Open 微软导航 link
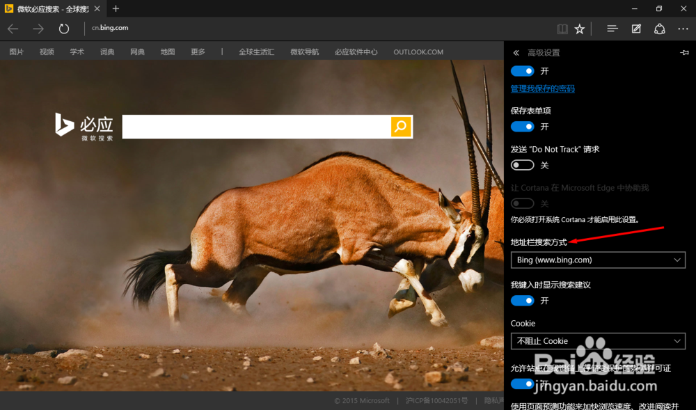Image resolution: width=696 pixels, height=410 pixels. coord(305,52)
